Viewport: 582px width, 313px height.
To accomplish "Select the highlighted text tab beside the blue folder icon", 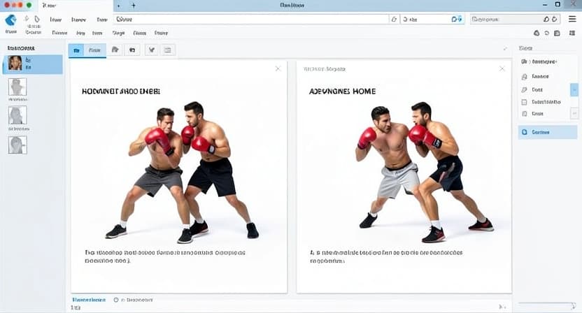I will click(95, 50).
